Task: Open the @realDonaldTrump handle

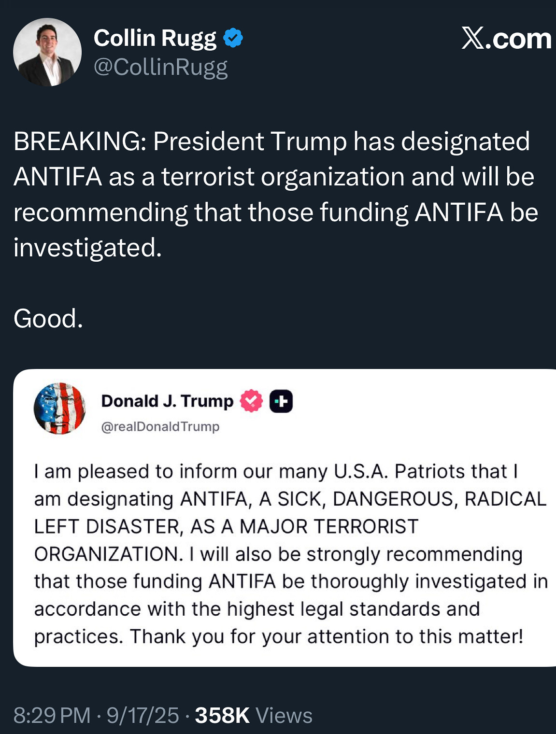Action: (x=160, y=426)
